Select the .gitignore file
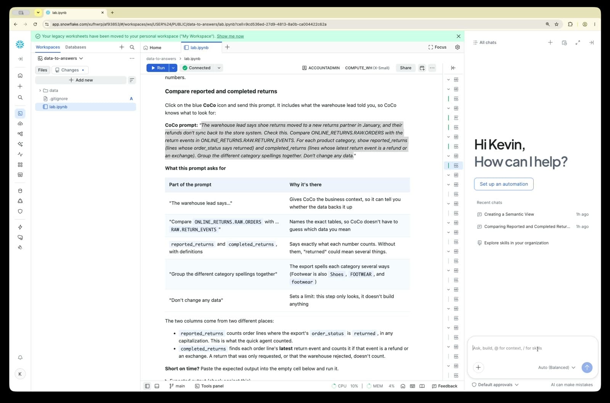Viewport: 610px width, 403px height. pos(85,99)
